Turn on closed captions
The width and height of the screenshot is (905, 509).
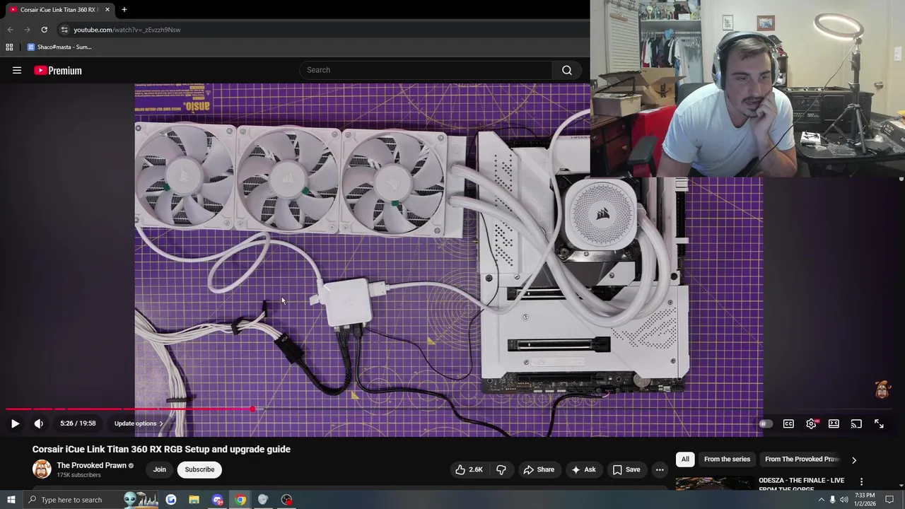[x=788, y=423]
